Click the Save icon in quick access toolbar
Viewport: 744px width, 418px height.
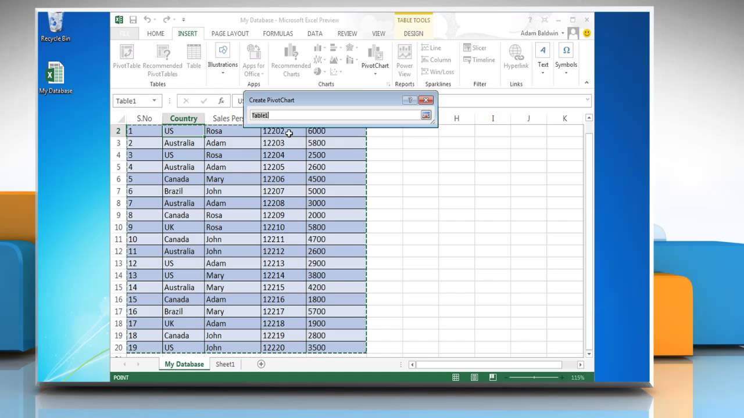point(133,20)
